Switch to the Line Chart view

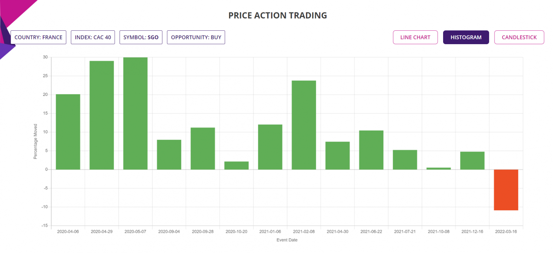point(415,37)
